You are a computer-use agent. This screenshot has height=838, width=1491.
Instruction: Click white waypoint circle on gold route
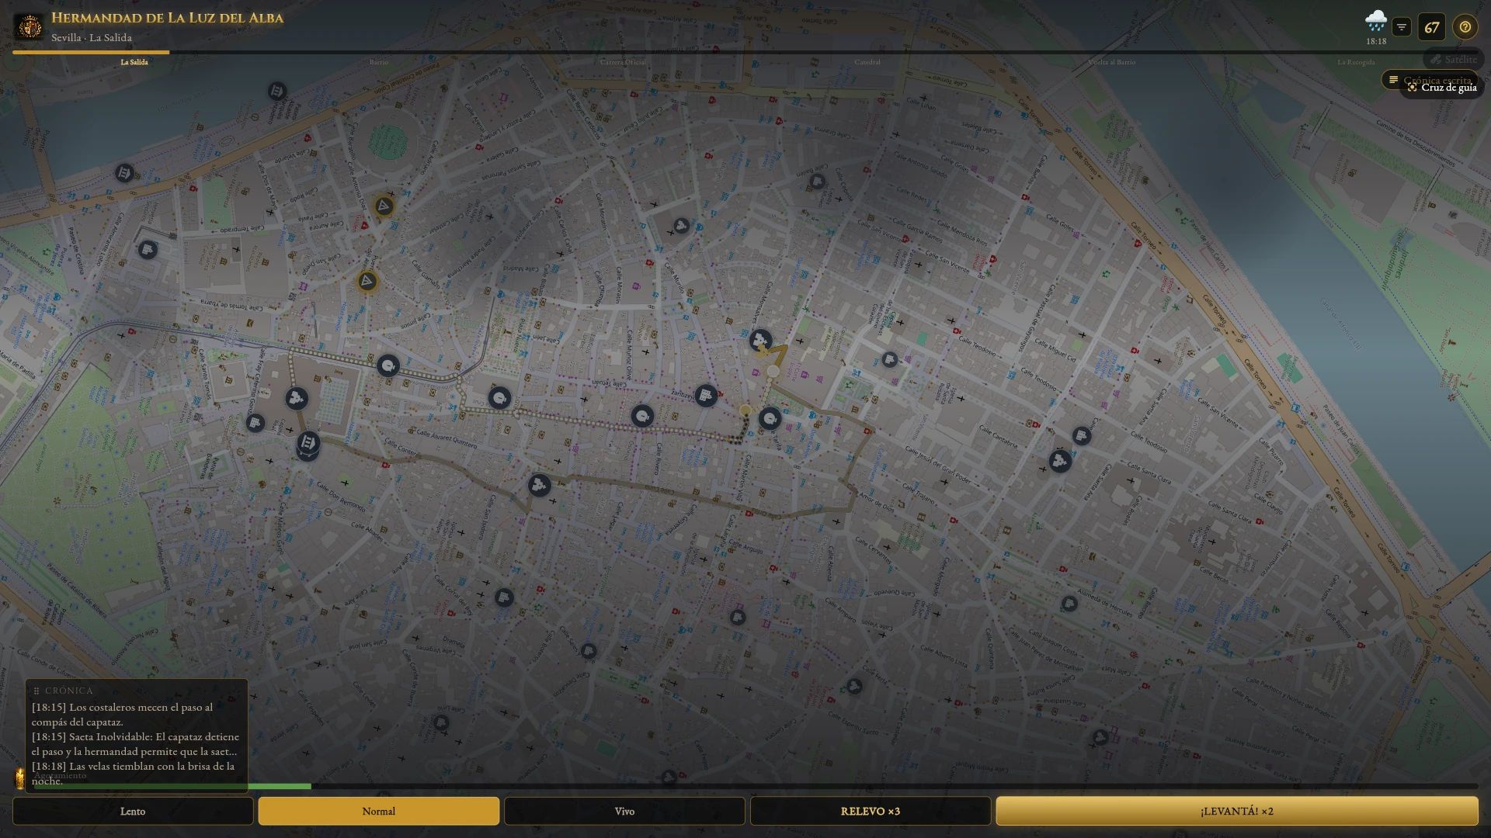(773, 372)
